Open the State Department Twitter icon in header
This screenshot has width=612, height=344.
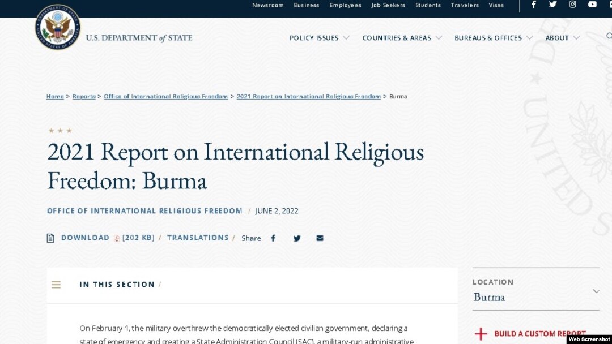(552, 5)
